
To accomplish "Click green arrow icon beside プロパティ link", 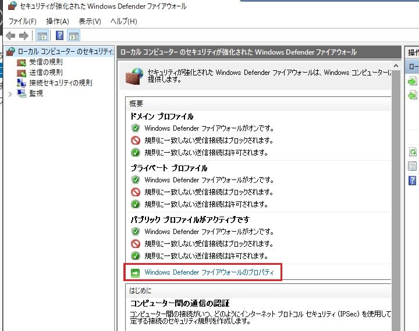I will tap(136, 273).
